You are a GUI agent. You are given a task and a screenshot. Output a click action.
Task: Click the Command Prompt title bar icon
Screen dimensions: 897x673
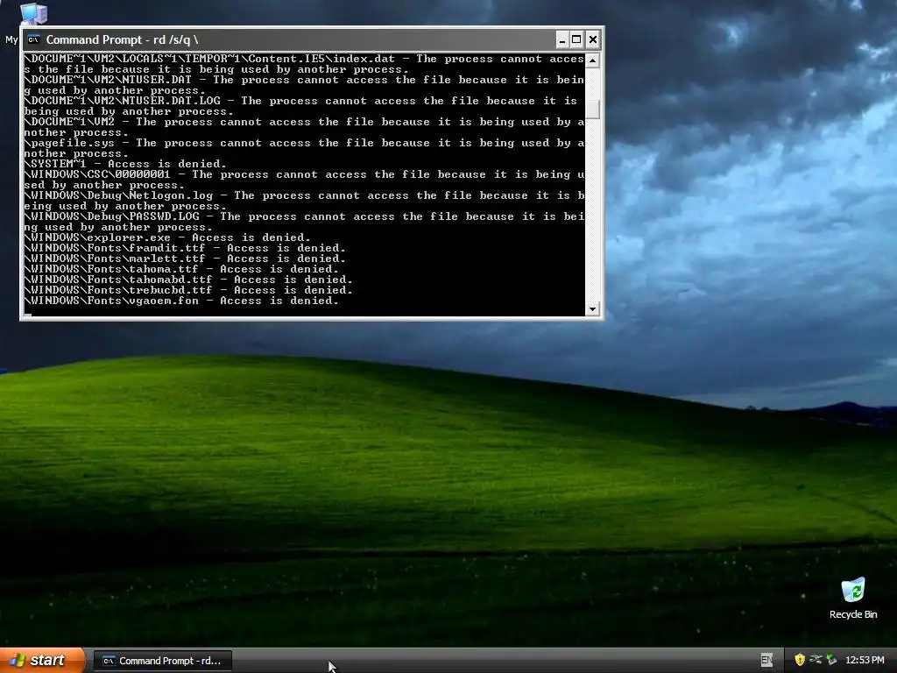34,39
